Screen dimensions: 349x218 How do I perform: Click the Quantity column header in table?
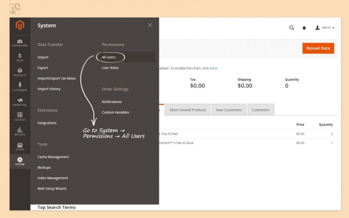pos(326,124)
